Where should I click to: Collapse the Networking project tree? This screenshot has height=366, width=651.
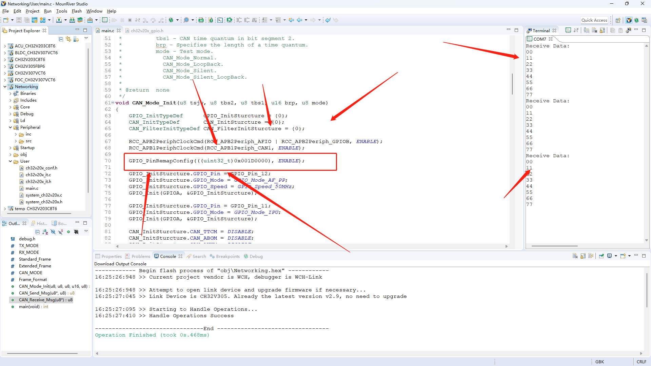pos(5,87)
